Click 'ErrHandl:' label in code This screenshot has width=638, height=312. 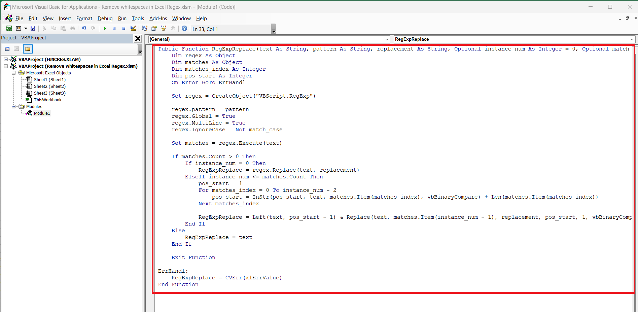point(173,271)
